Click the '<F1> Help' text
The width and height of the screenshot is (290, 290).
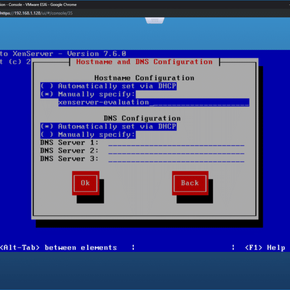pyautogui.click(x=265, y=247)
